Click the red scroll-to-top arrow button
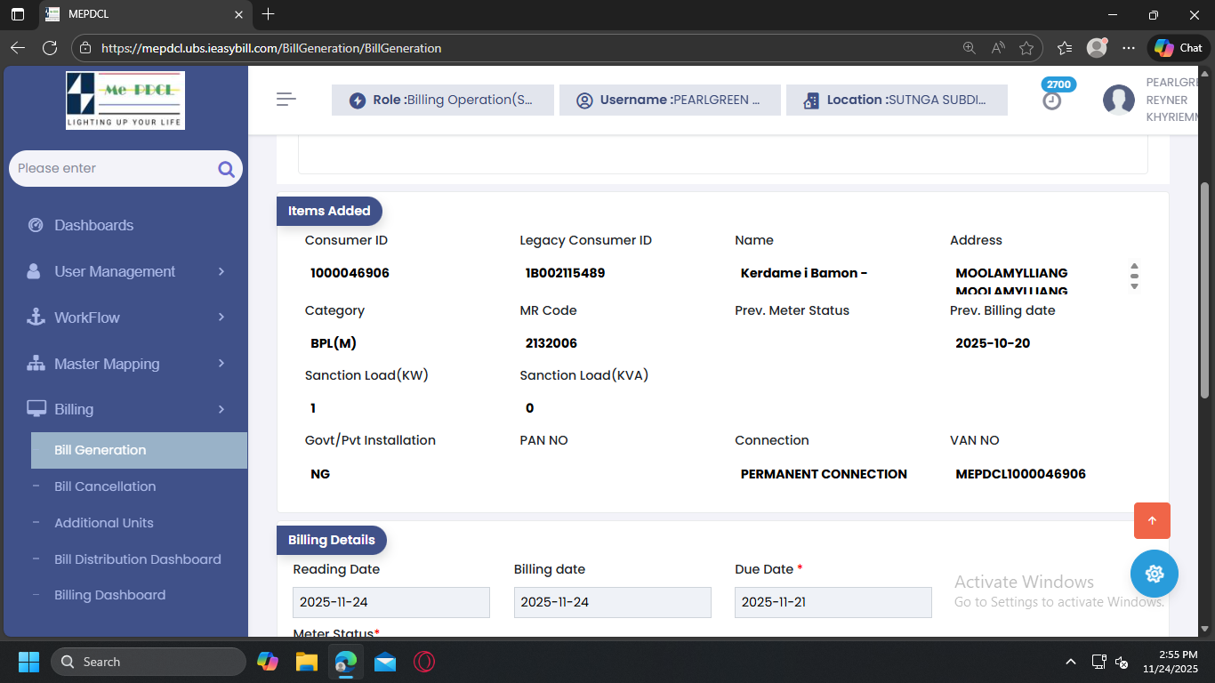Screen dimensions: 1215x683 click(x=1152, y=521)
